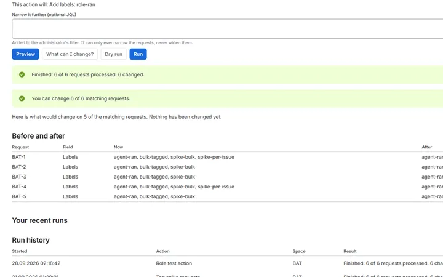
Task: Click the 28.09.2026 02:18:42 run timestamp
Action: click(x=36, y=263)
